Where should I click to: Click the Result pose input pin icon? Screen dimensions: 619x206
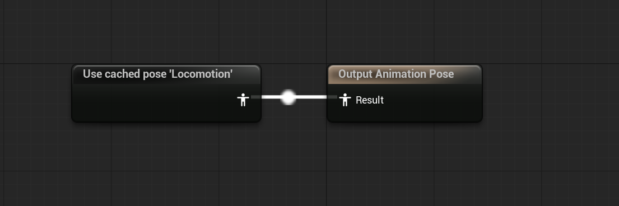(x=345, y=100)
